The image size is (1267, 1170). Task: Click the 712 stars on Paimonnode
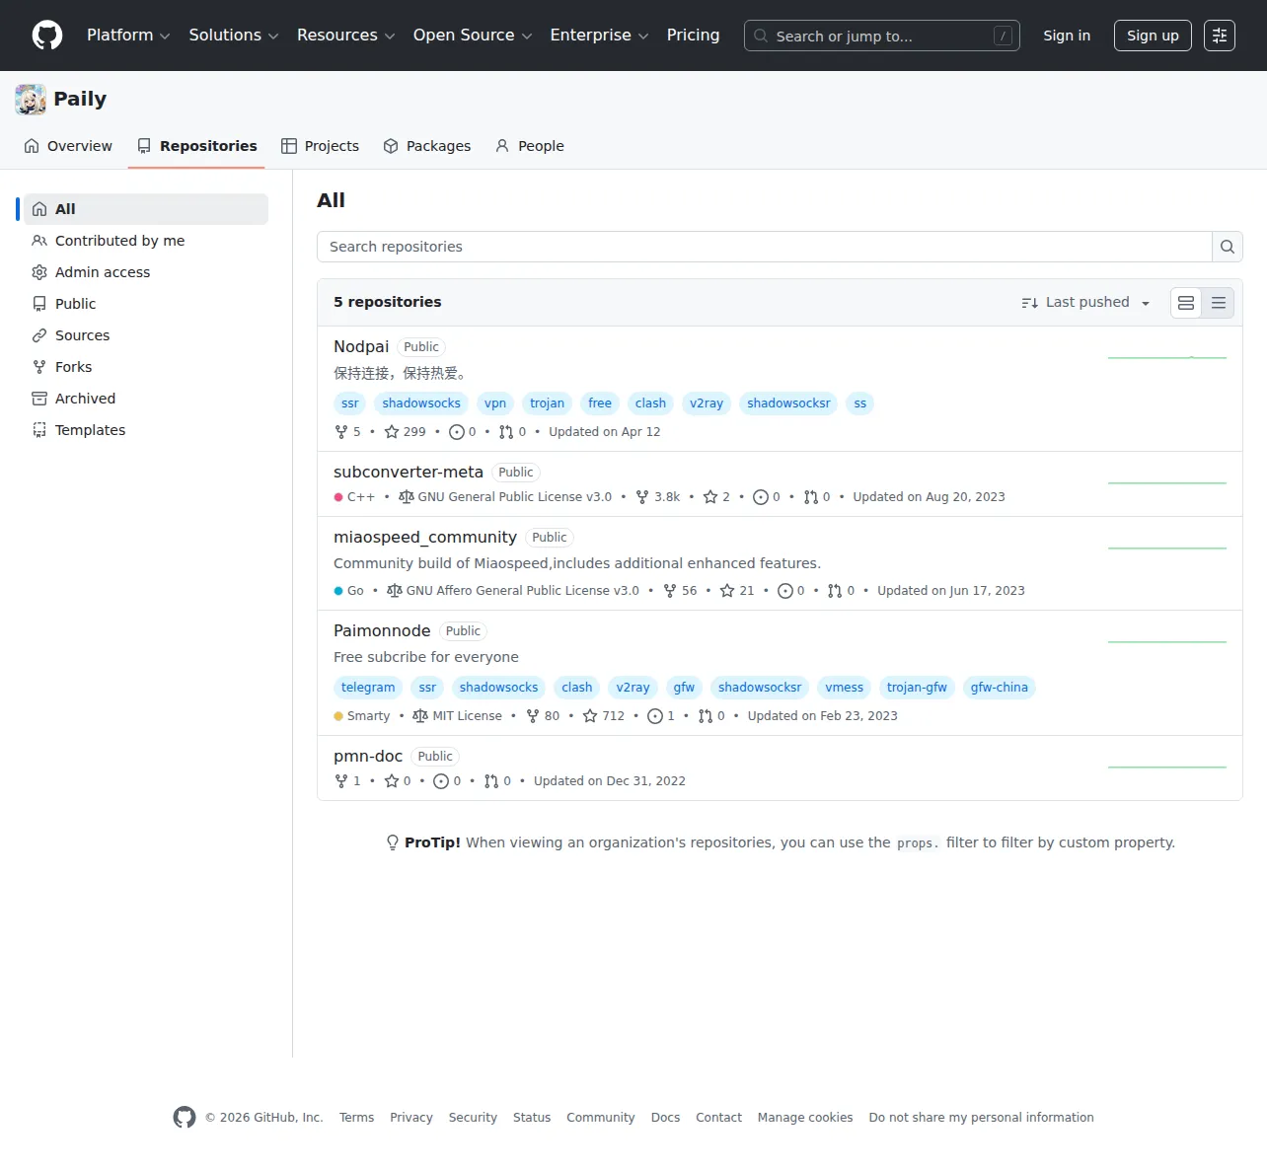604,716
